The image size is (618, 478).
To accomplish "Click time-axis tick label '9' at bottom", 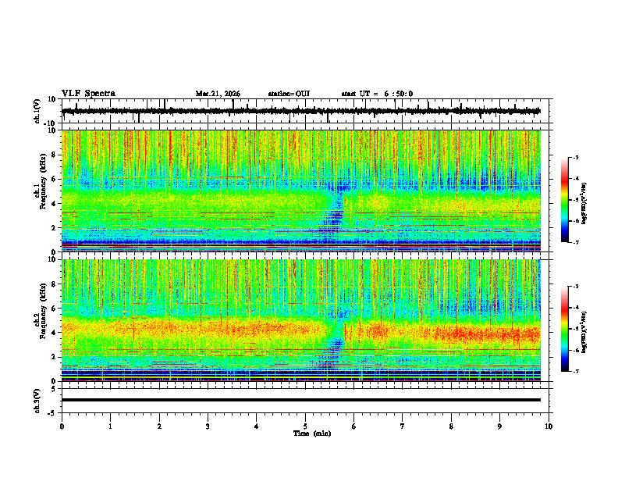I will (x=499, y=426).
